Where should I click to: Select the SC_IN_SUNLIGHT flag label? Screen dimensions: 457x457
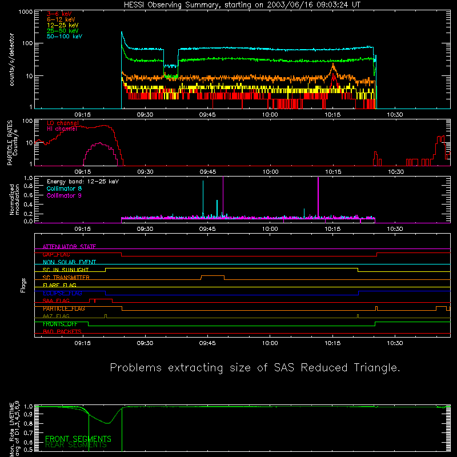pyautogui.click(x=66, y=270)
